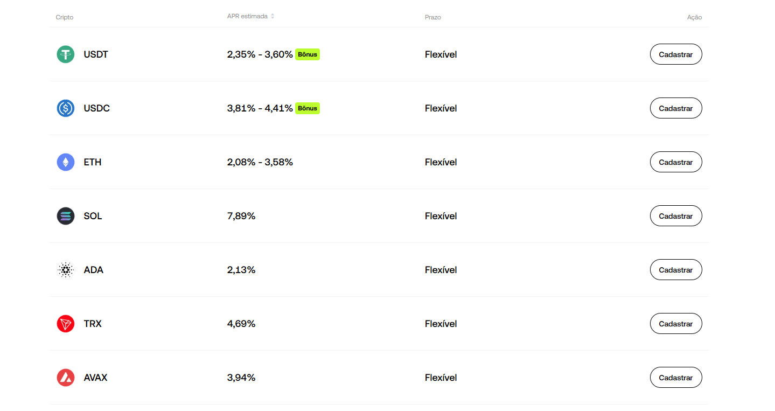Image resolution: width=775 pixels, height=411 pixels.
Task: Click the Bônus badge on USDT row
Action: tap(308, 54)
